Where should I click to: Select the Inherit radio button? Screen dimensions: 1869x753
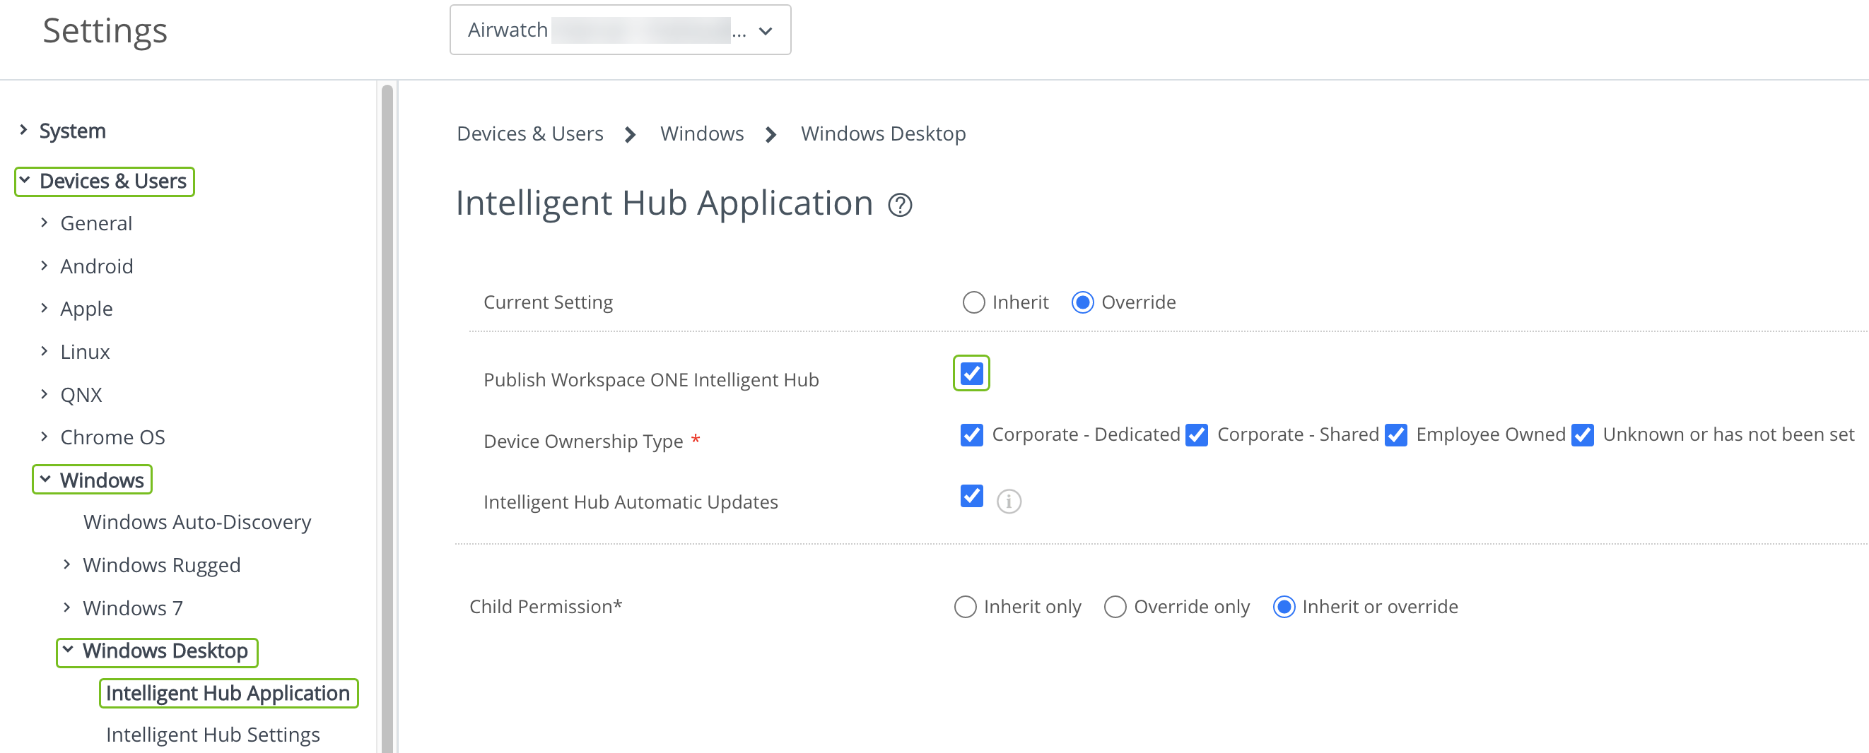973,302
